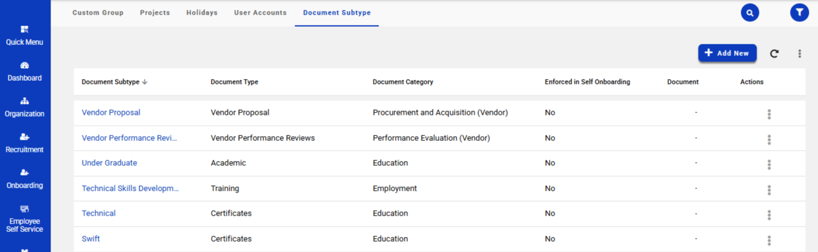Viewport: 818px width, 252px height.
Task: Open actions menu for Swift row
Action: click(769, 240)
